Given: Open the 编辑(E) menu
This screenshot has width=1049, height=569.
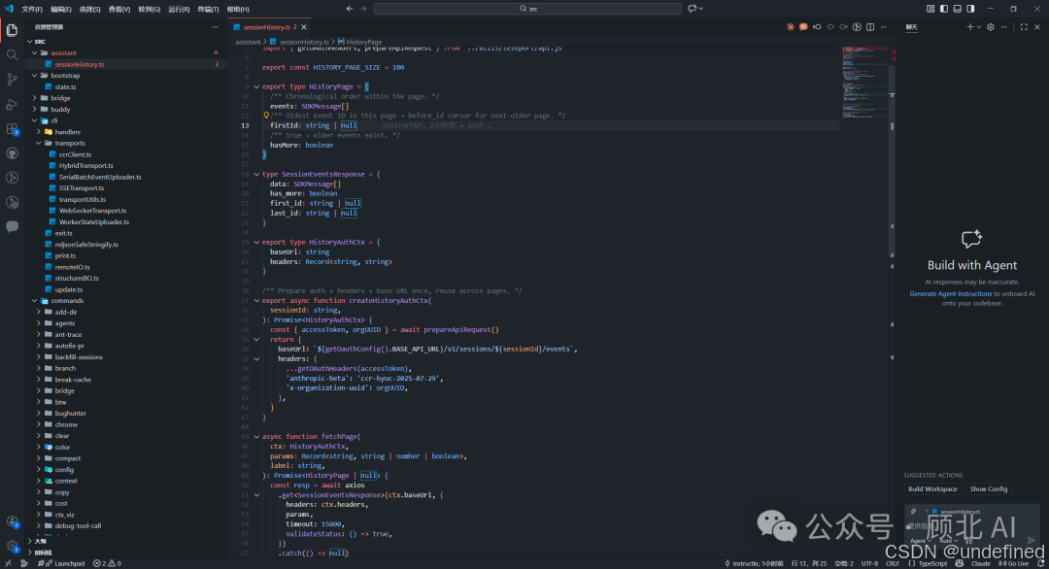Looking at the screenshot, I should pyautogui.click(x=61, y=9).
